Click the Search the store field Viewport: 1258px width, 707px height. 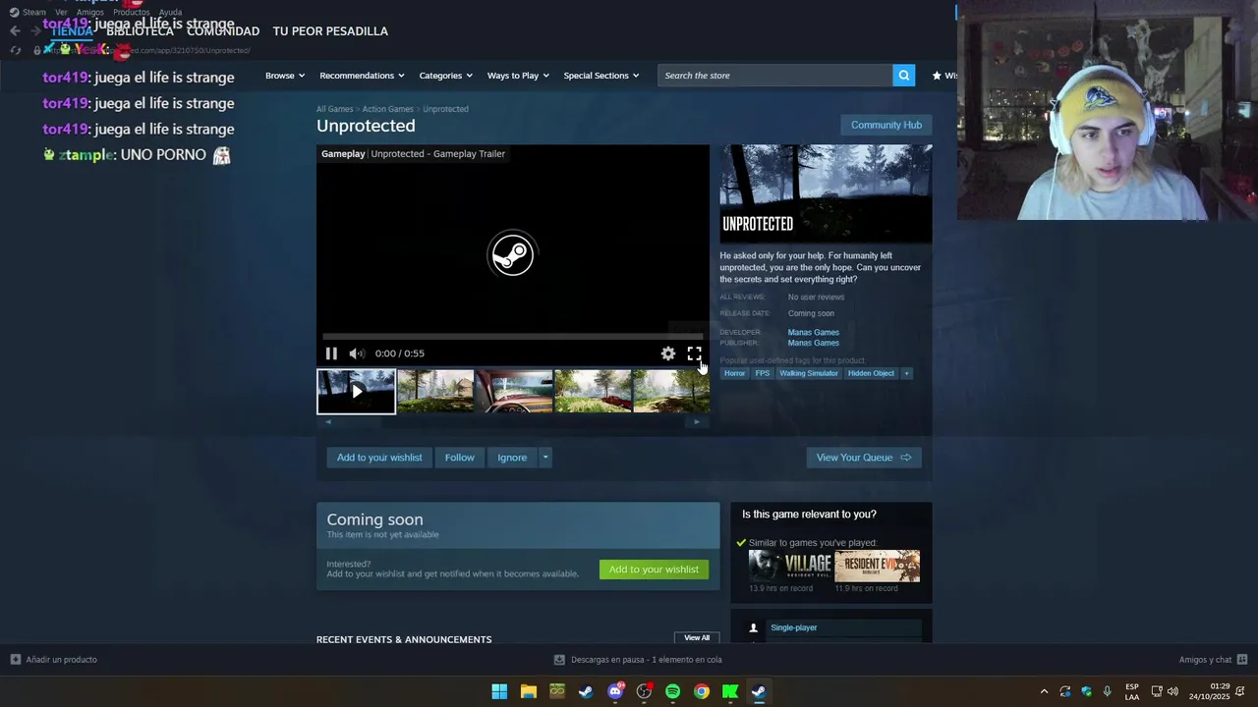(774, 76)
